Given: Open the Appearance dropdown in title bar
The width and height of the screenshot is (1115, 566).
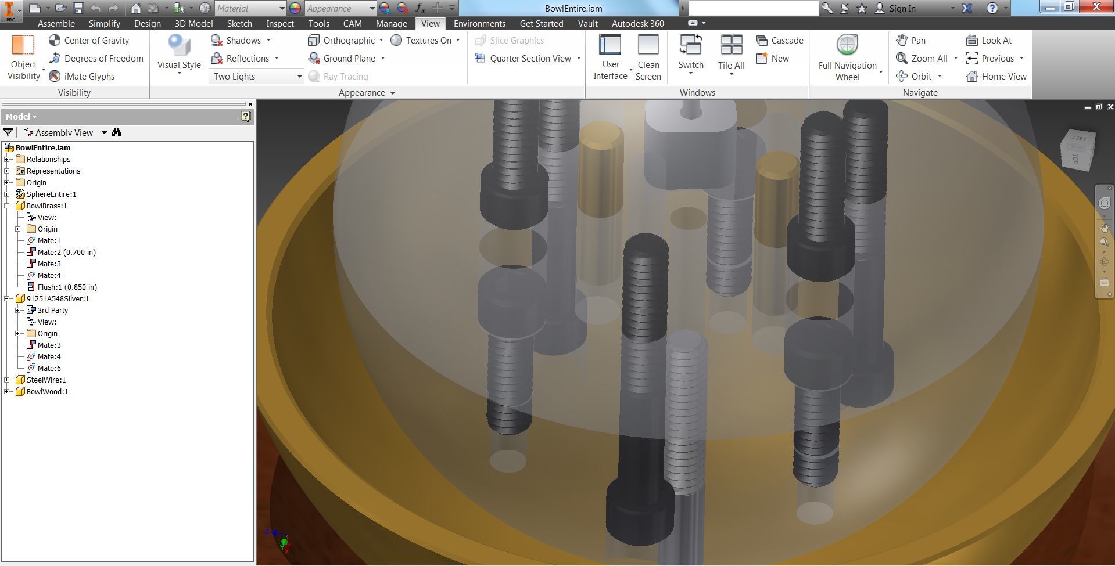Looking at the screenshot, I should pos(340,8).
